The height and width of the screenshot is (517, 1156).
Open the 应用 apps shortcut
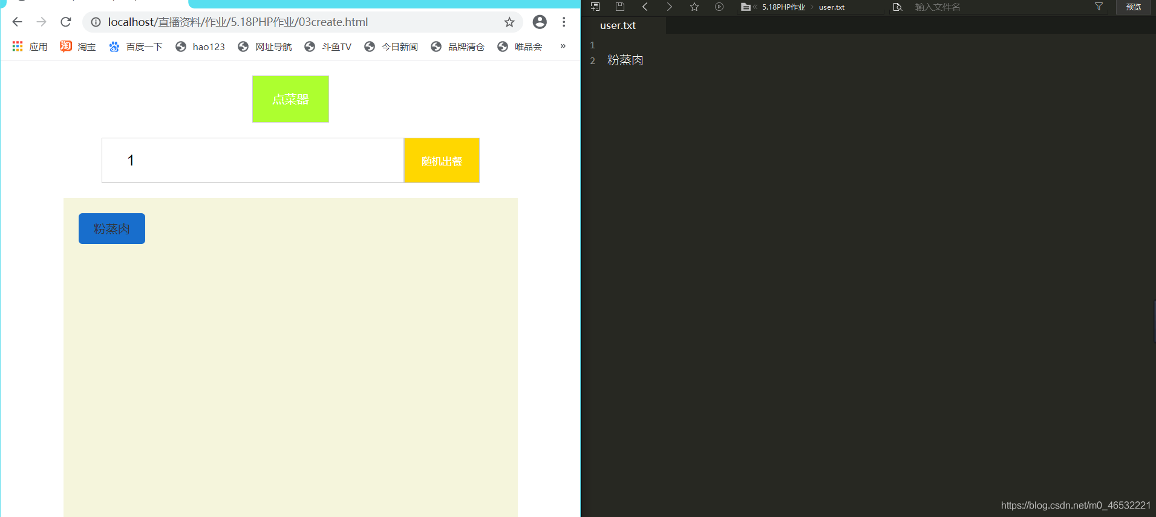click(x=30, y=47)
